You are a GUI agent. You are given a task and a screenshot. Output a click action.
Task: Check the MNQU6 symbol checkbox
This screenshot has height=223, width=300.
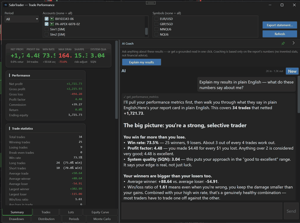[156, 29]
